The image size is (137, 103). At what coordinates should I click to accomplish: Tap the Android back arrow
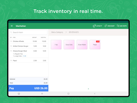95,94
